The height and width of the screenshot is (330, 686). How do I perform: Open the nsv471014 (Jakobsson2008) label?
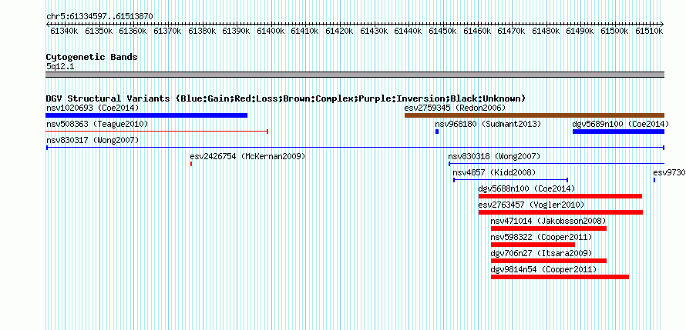coord(549,222)
